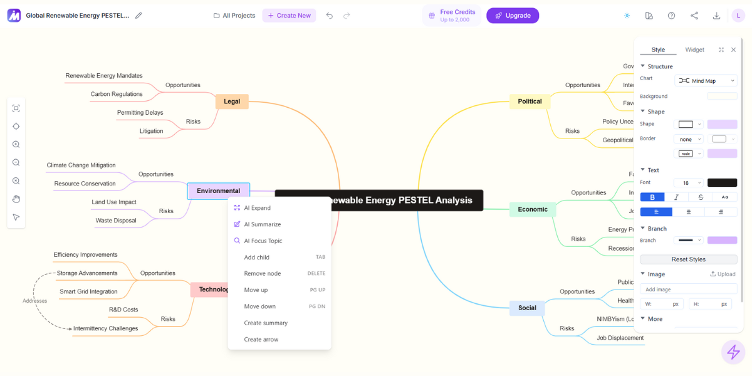Toggle strikethrough text formatting

pos(701,197)
